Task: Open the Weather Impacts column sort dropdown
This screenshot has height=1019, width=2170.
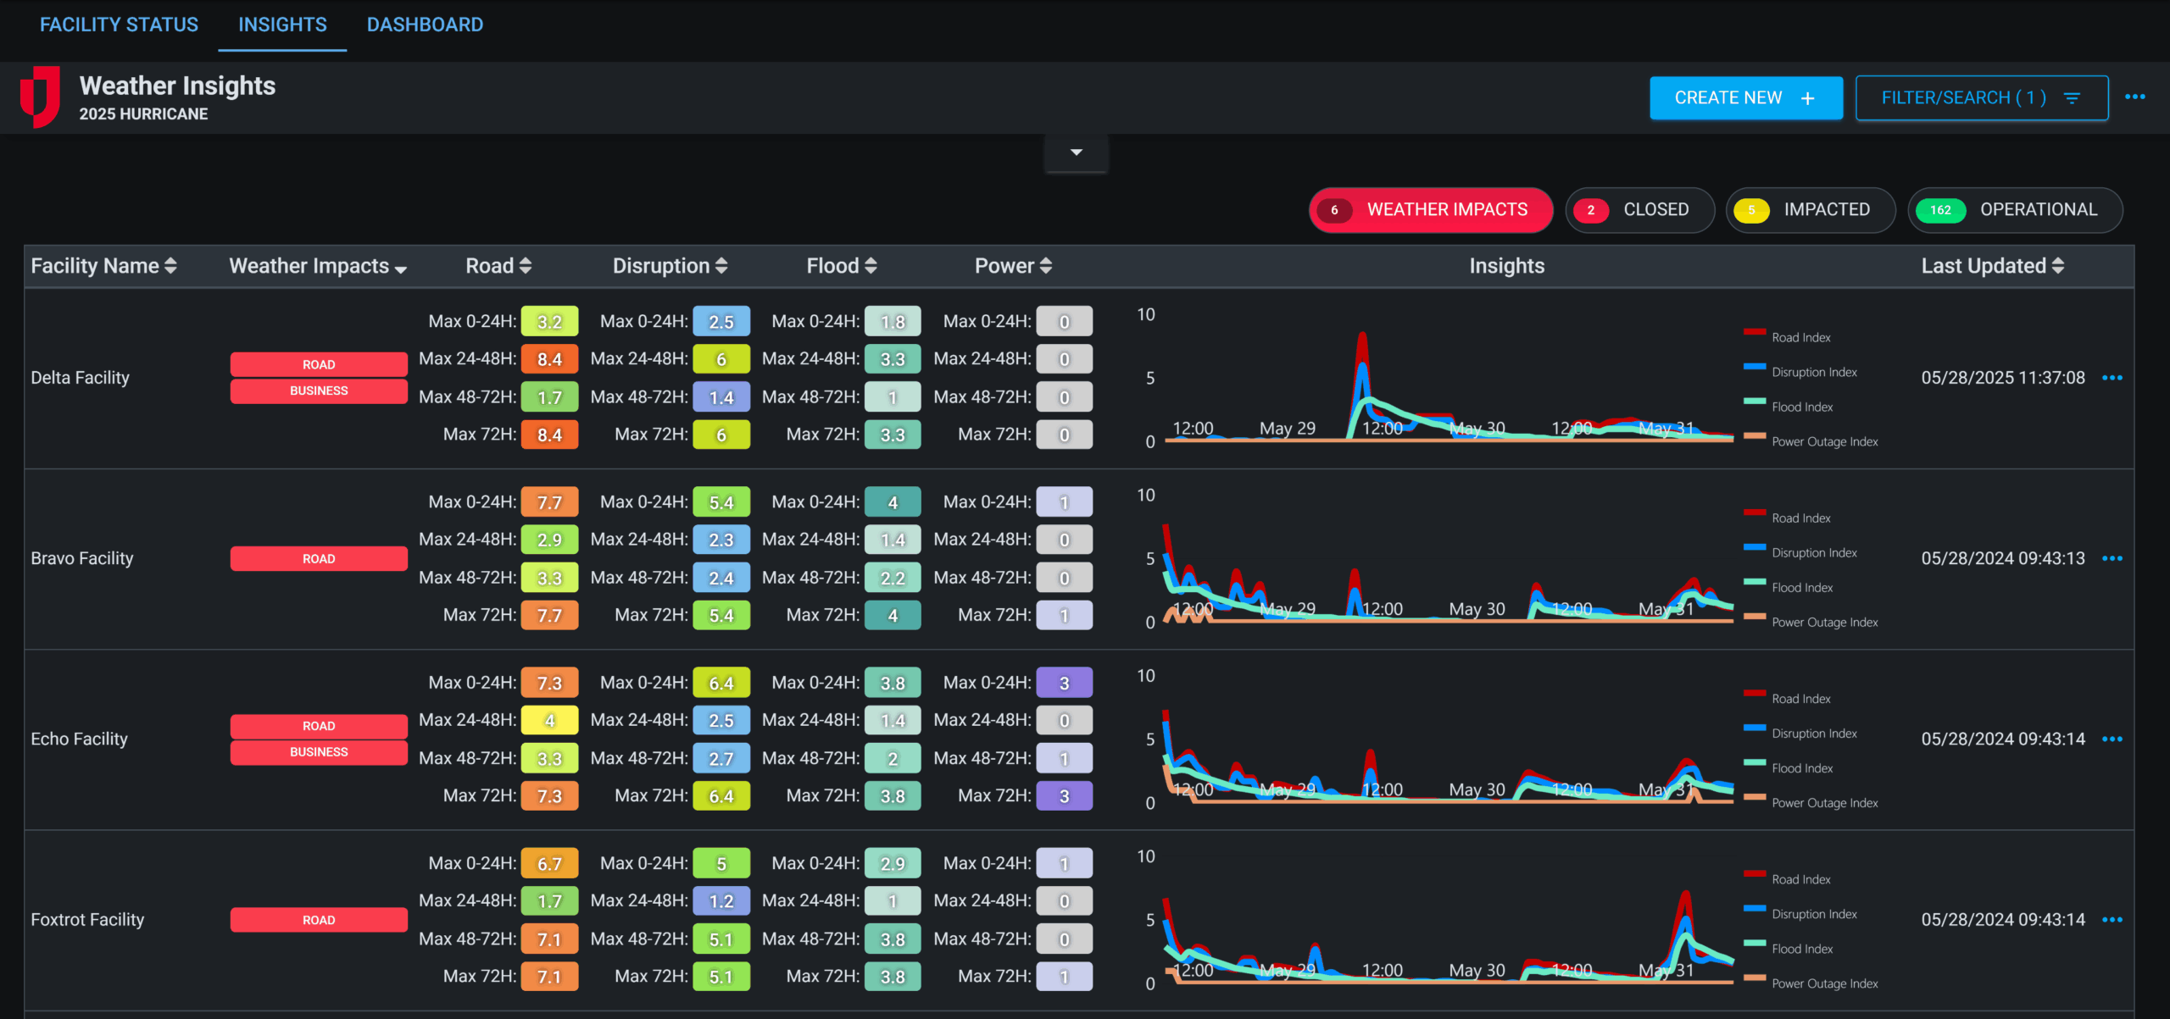Action: click(x=401, y=268)
